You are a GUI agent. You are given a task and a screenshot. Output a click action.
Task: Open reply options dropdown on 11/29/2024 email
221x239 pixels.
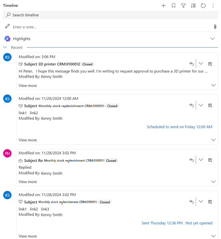[201, 105]
